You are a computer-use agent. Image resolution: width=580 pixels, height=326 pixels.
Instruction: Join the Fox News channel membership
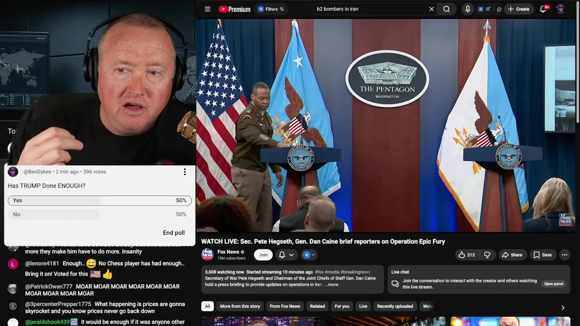coord(263,255)
